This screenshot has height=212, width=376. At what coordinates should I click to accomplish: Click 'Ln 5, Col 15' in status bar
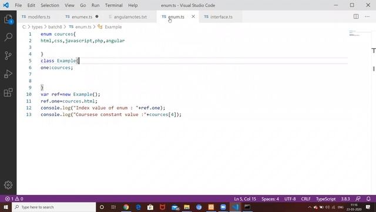(x=245, y=199)
